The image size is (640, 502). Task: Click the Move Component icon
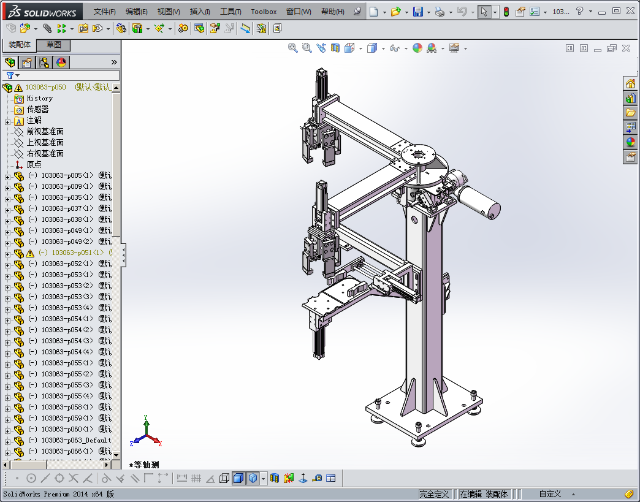click(97, 28)
